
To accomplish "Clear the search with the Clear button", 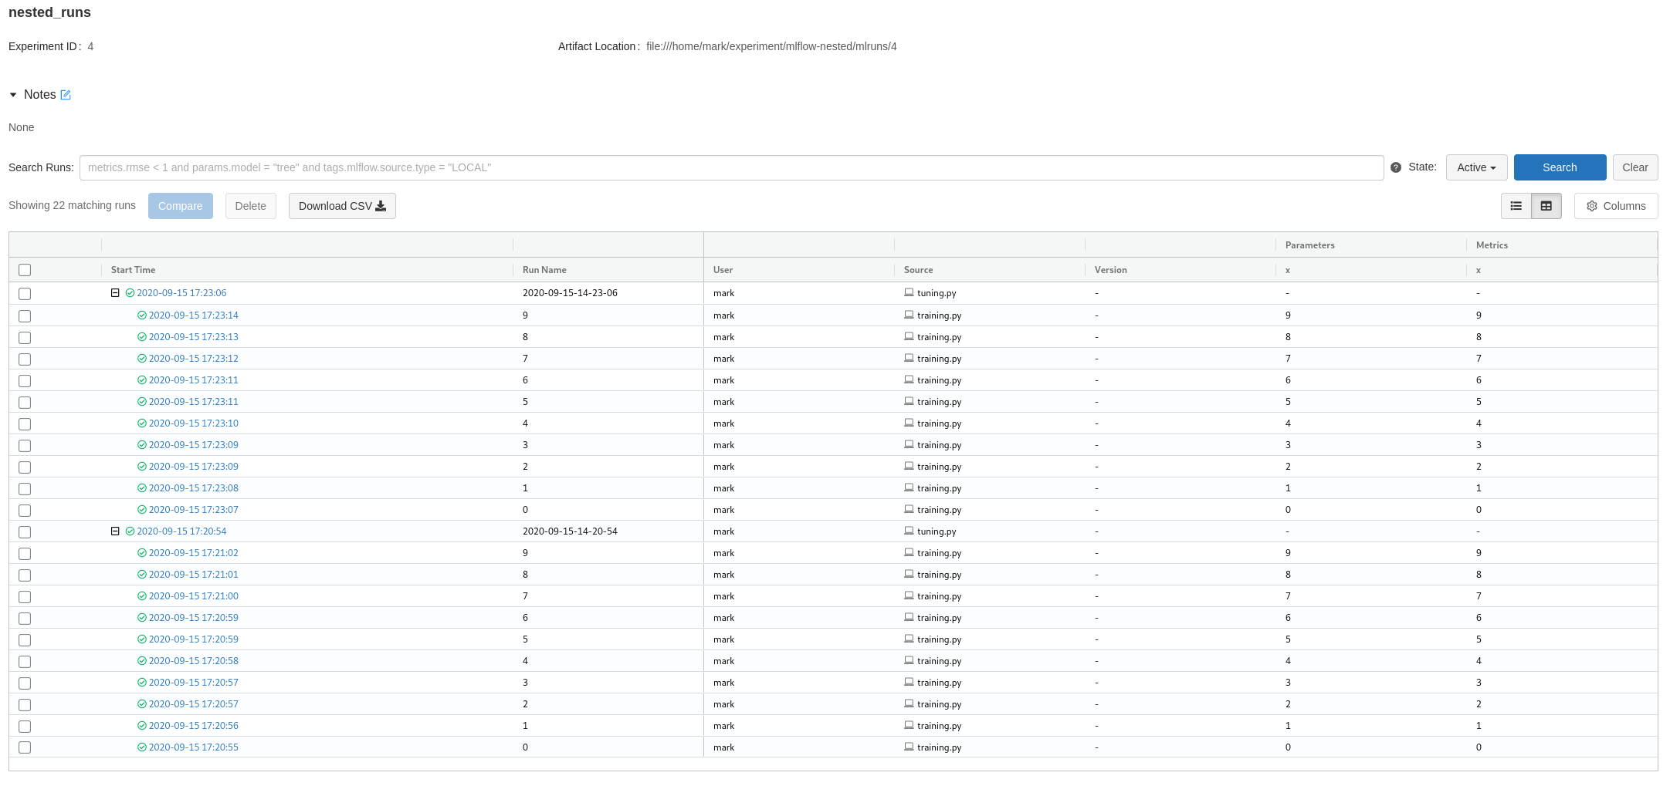I will coord(1634,167).
